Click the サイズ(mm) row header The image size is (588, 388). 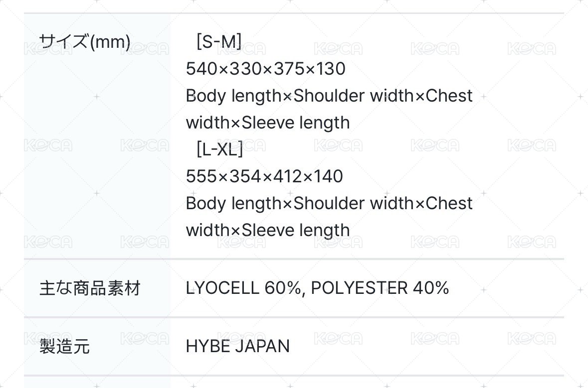pyautogui.click(x=85, y=42)
